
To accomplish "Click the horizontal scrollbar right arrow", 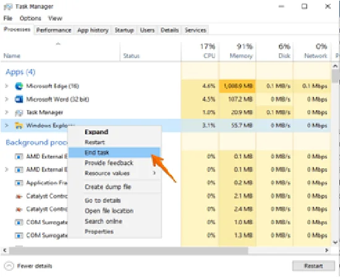I will (x=326, y=250).
